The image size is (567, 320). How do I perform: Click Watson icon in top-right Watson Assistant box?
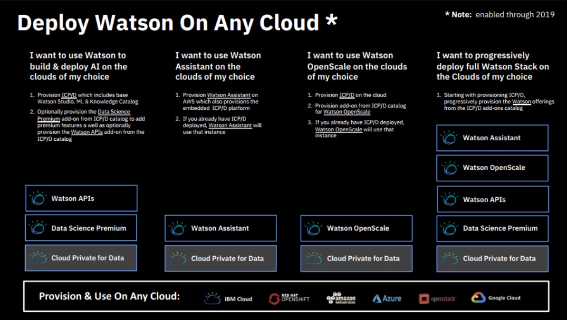coord(449,138)
